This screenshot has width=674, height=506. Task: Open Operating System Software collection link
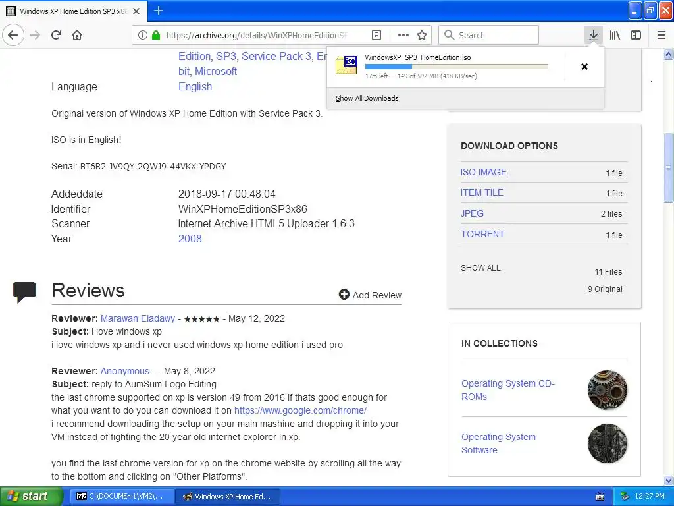tap(498, 443)
